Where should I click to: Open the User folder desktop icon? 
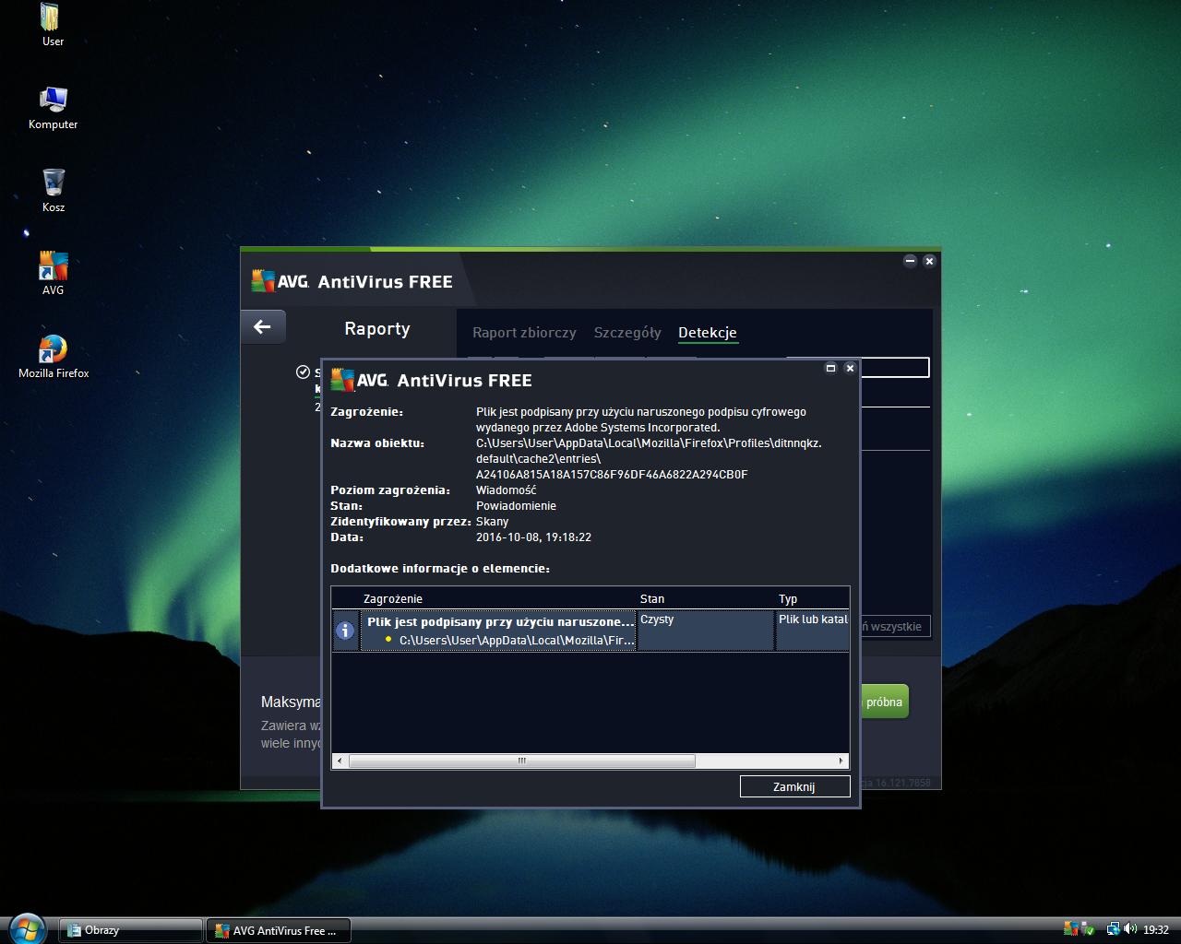[53, 25]
